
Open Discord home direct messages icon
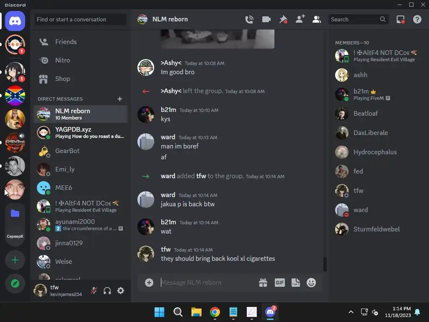click(x=15, y=21)
